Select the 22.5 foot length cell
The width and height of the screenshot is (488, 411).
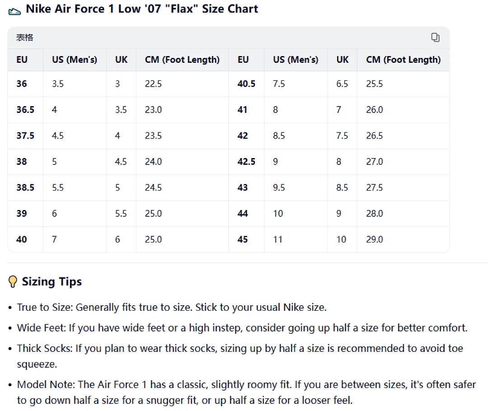[154, 84]
